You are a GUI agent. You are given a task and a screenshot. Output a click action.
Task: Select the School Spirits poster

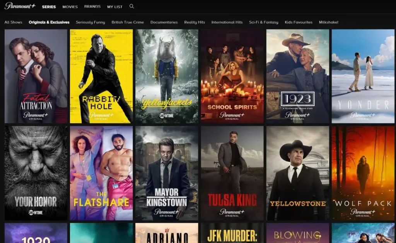(x=232, y=76)
